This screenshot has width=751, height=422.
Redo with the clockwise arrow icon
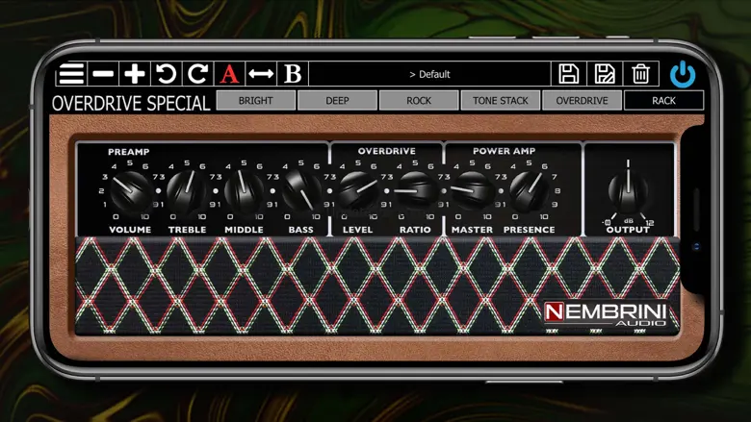click(x=197, y=74)
